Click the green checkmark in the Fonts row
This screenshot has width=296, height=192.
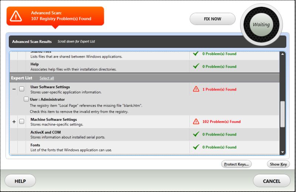tap(196, 147)
